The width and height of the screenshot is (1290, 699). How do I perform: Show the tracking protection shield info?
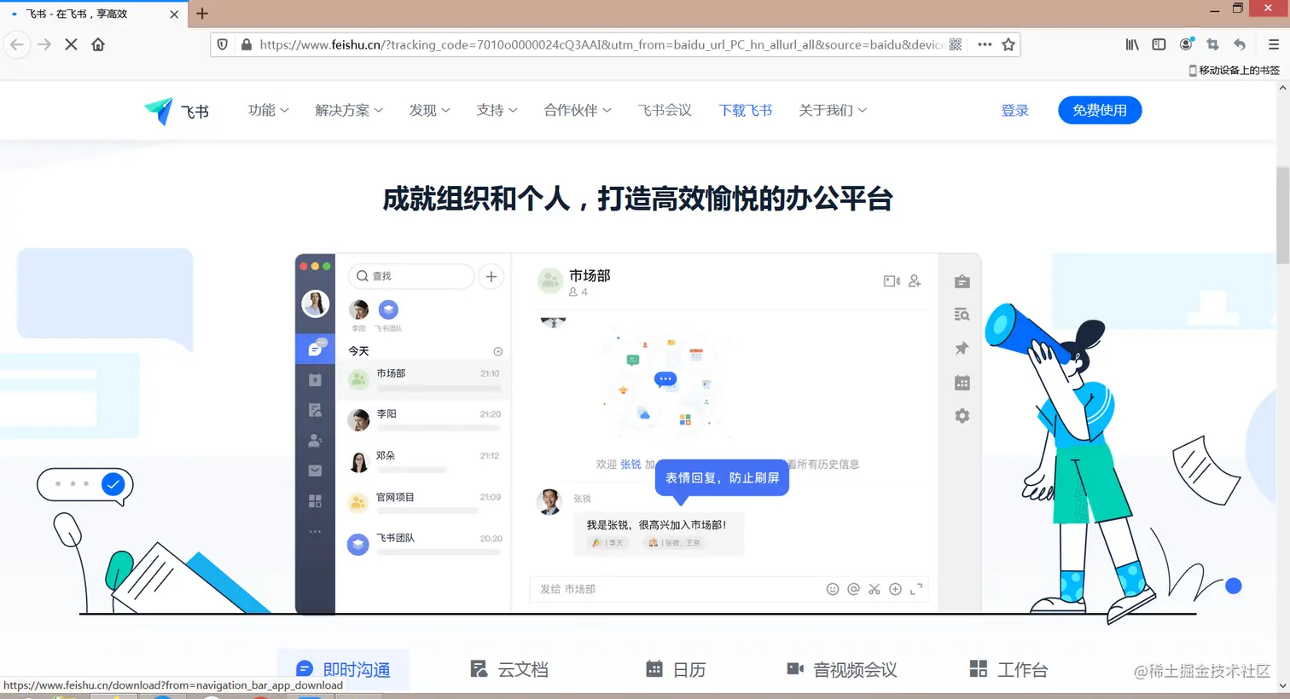(x=223, y=44)
